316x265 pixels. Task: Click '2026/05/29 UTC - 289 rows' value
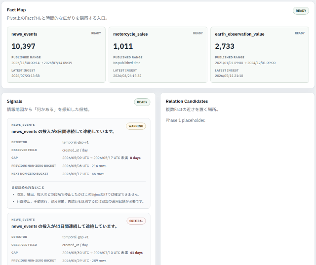pos(84,261)
